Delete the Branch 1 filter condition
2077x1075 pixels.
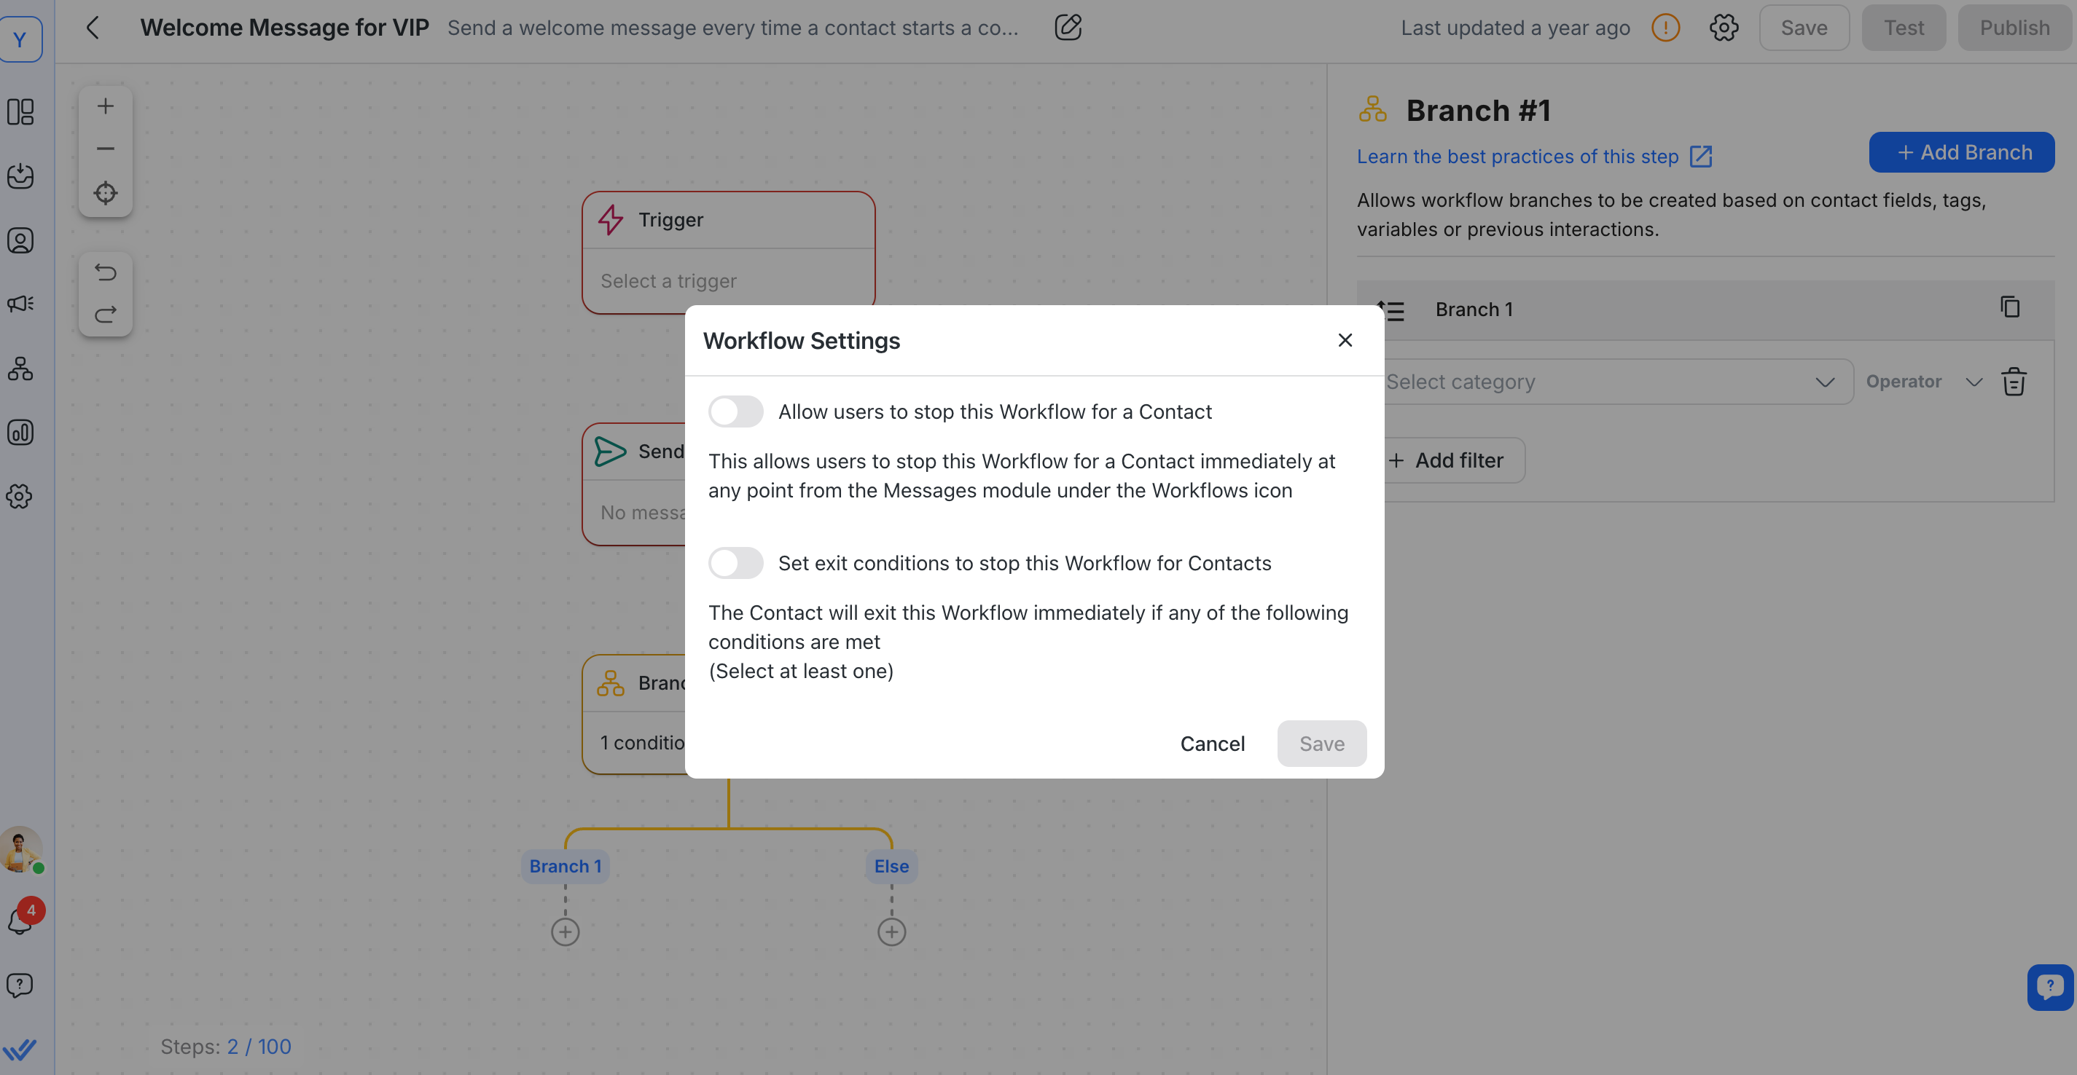[x=2014, y=382]
